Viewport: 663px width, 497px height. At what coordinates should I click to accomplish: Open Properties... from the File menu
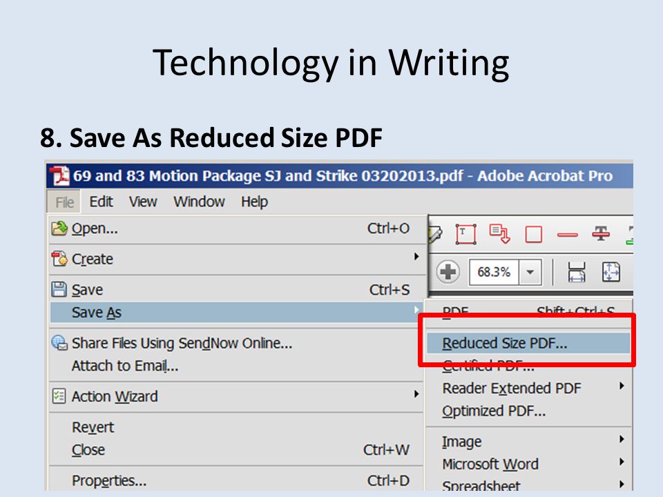click(x=236, y=480)
